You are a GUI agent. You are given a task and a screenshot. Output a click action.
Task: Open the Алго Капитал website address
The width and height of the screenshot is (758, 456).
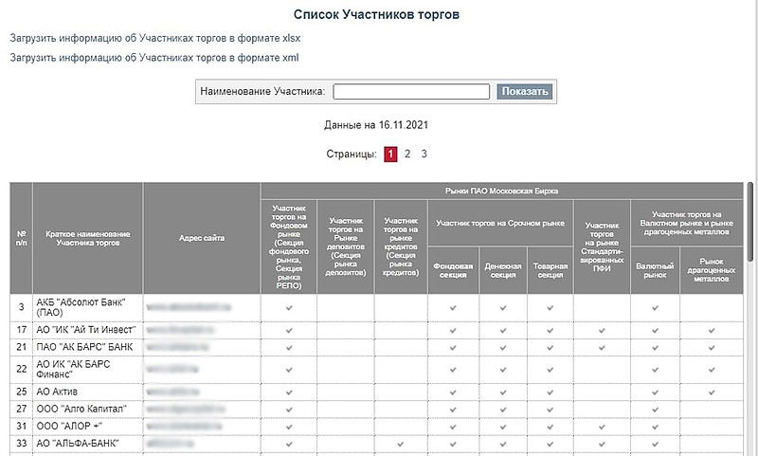(186, 410)
